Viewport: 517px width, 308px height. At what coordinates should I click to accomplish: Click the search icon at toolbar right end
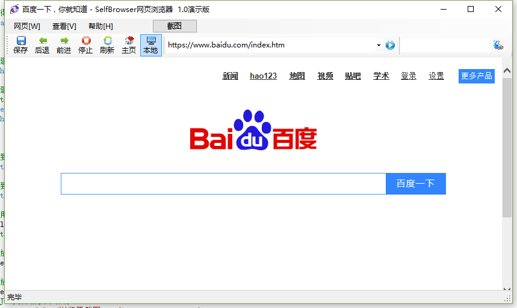pyautogui.click(x=498, y=45)
